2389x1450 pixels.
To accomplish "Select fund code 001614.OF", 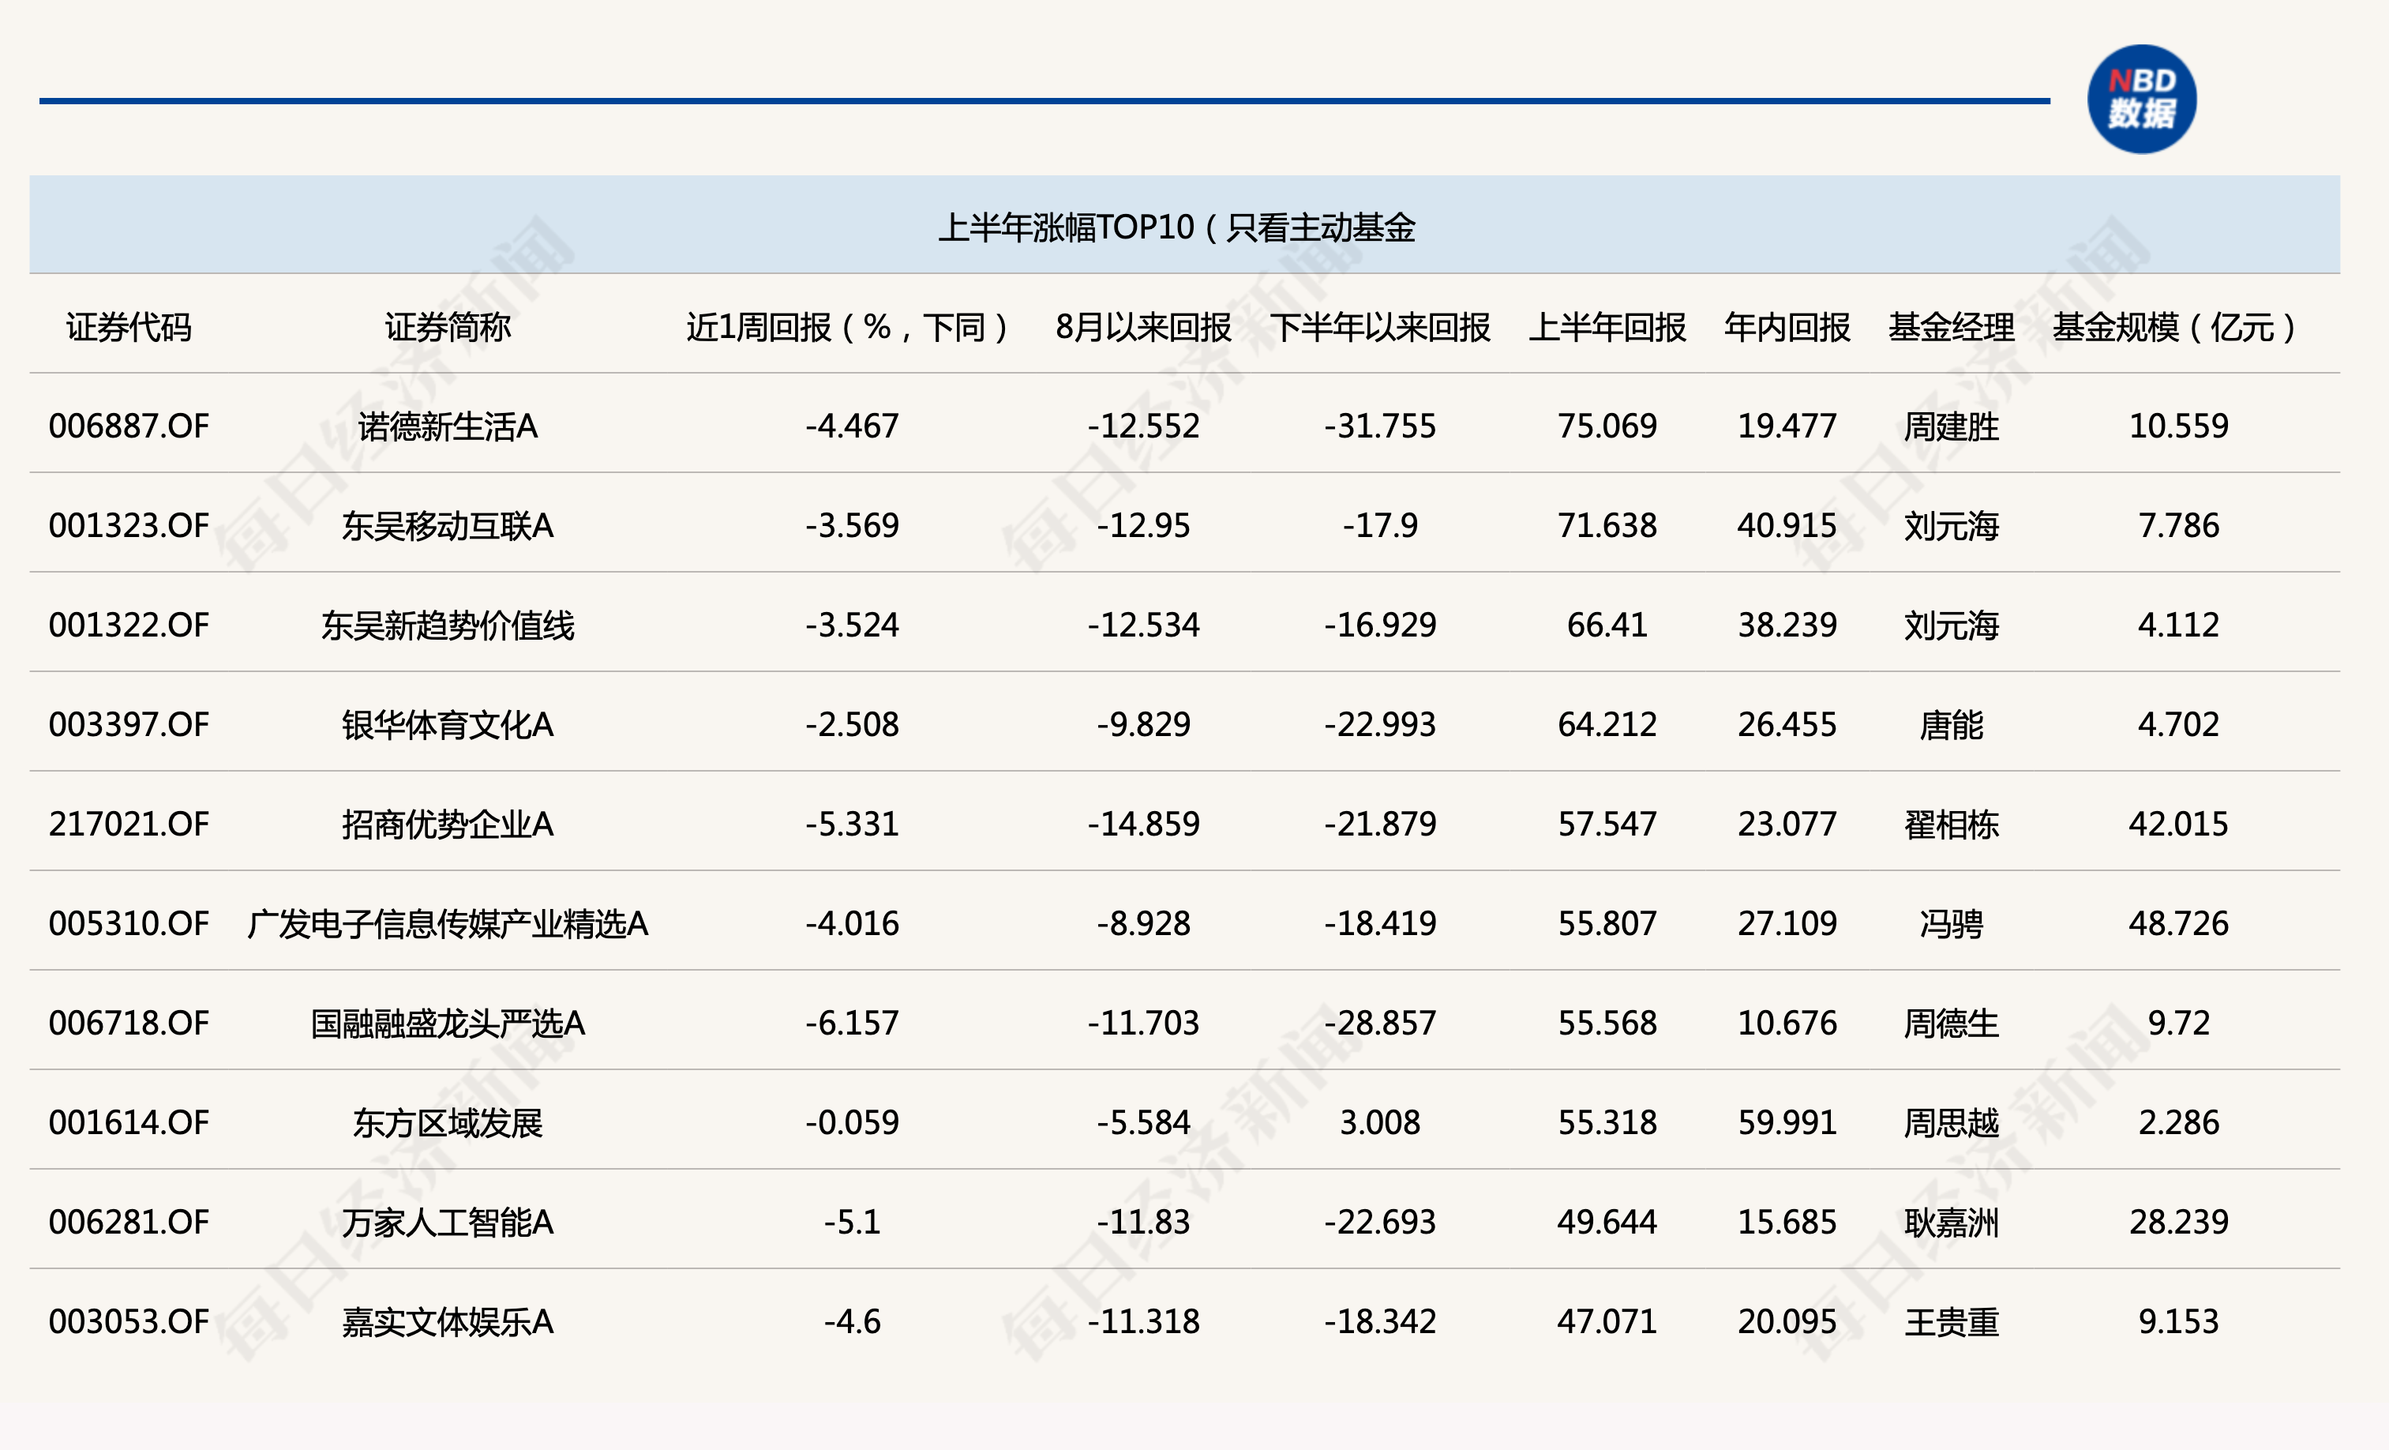I will point(129,1122).
